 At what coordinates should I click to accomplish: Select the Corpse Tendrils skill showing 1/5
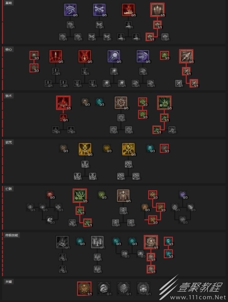tap(80, 196)
